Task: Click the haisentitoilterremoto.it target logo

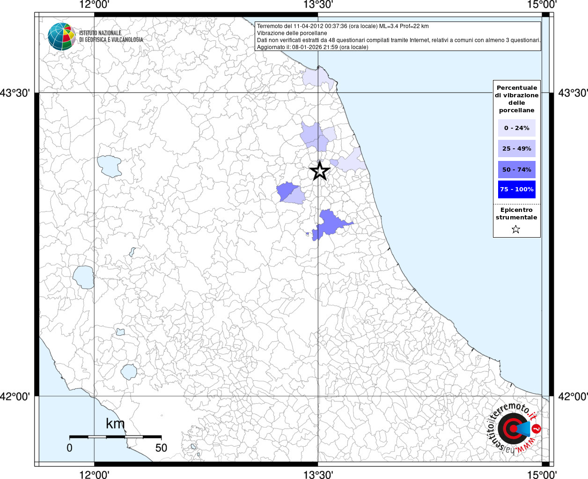Action: 514,428
